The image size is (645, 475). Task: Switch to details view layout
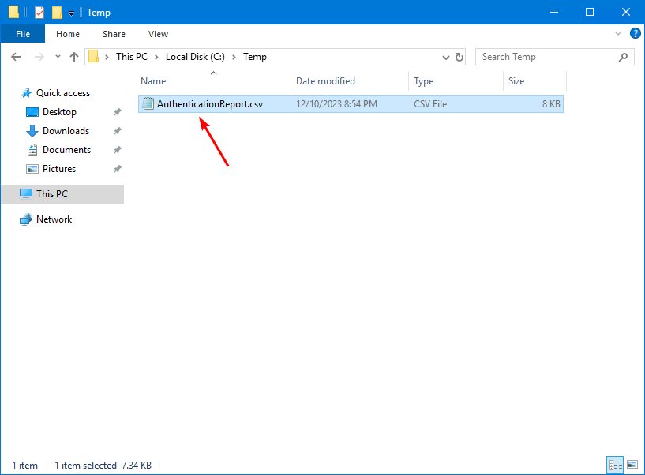(x=615, y=465)
